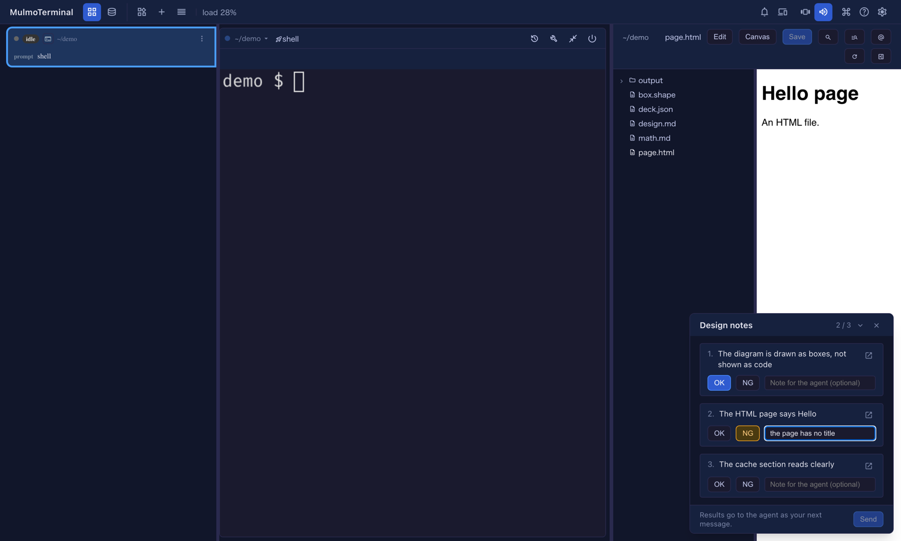Open notifications bell
This screenshot has width=901, height=541.
click(765, 12)
